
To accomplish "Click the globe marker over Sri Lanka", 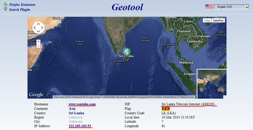I will 126,51.
